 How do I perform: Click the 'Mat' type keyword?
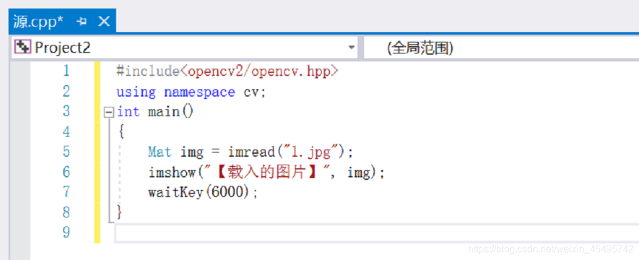tap(160, 152)
